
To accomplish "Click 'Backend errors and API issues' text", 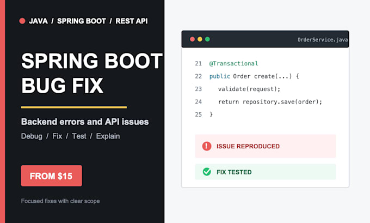I will pyautogui.click(x=85, y=122).
